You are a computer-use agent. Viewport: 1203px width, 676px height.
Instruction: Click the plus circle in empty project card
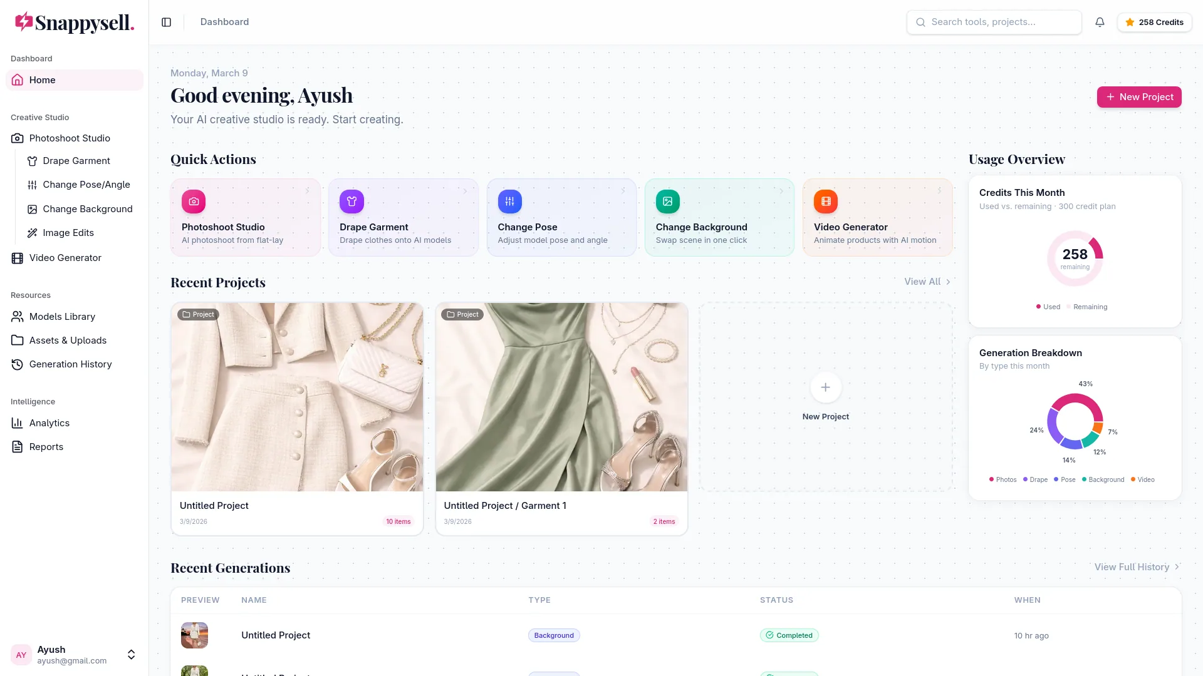(826, 387)
